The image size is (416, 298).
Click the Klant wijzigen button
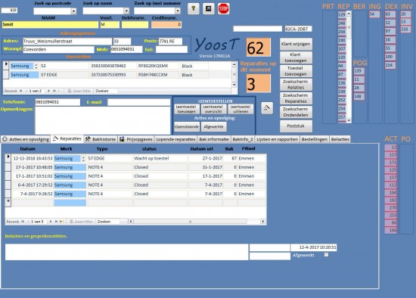click(296, 44)
